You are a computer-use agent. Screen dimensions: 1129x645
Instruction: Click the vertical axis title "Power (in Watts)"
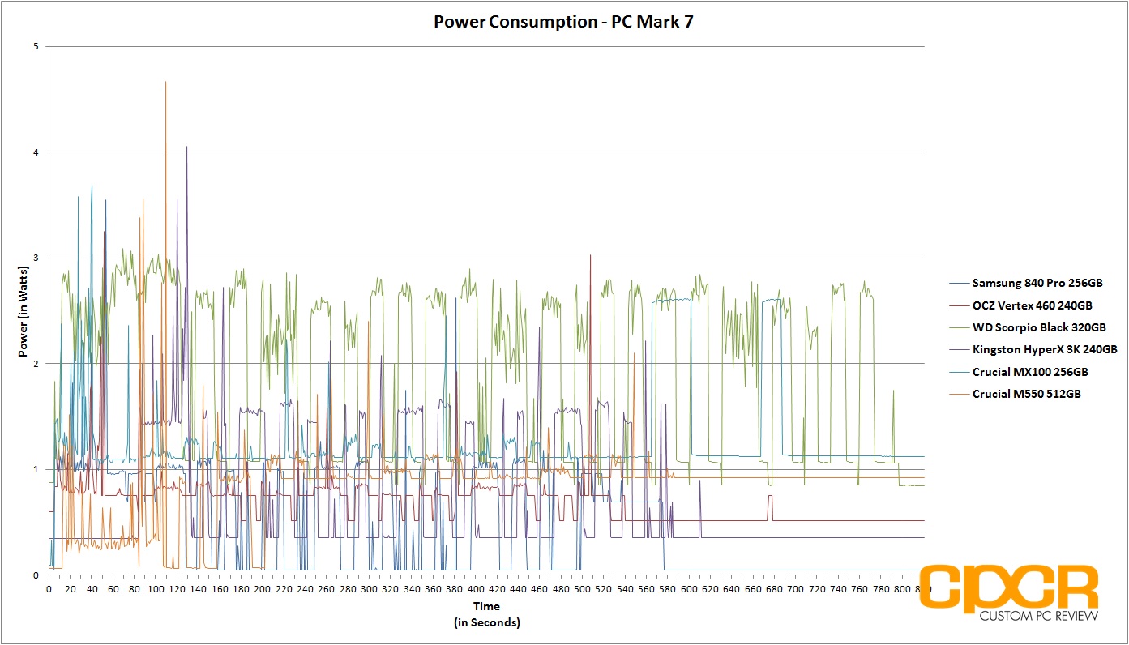(x=23, y=311)
